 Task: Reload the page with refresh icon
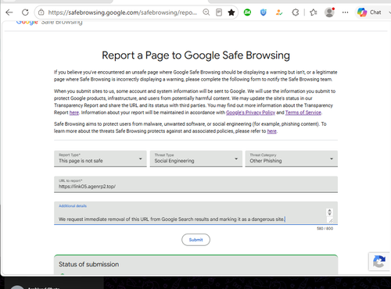point(25,12)
